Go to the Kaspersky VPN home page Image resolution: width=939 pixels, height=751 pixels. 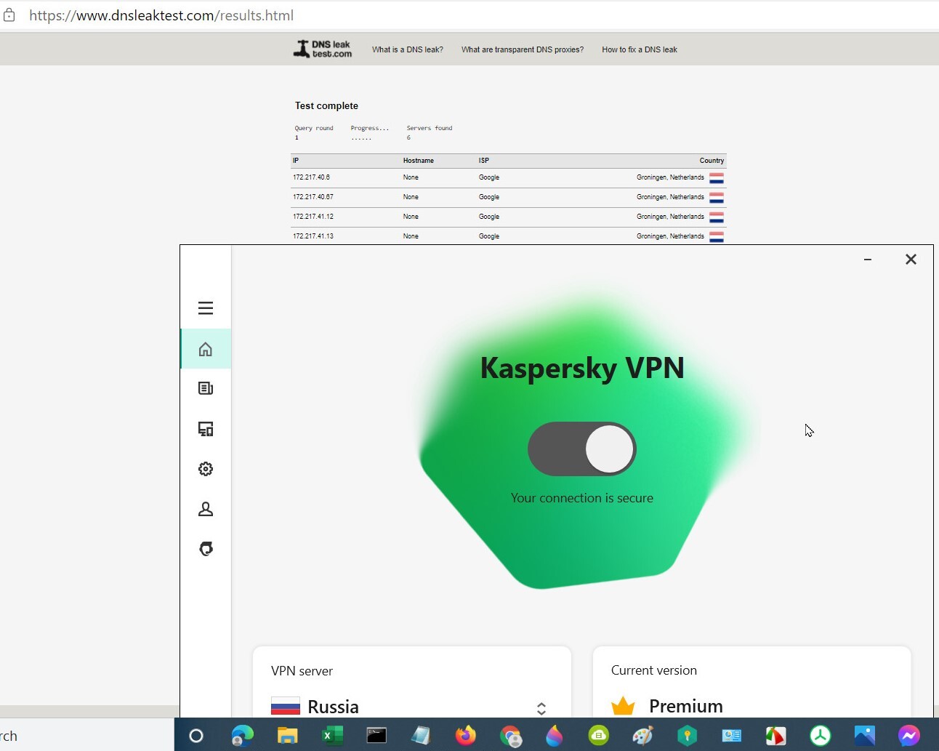pyautogui.click(x=206, y=349)
